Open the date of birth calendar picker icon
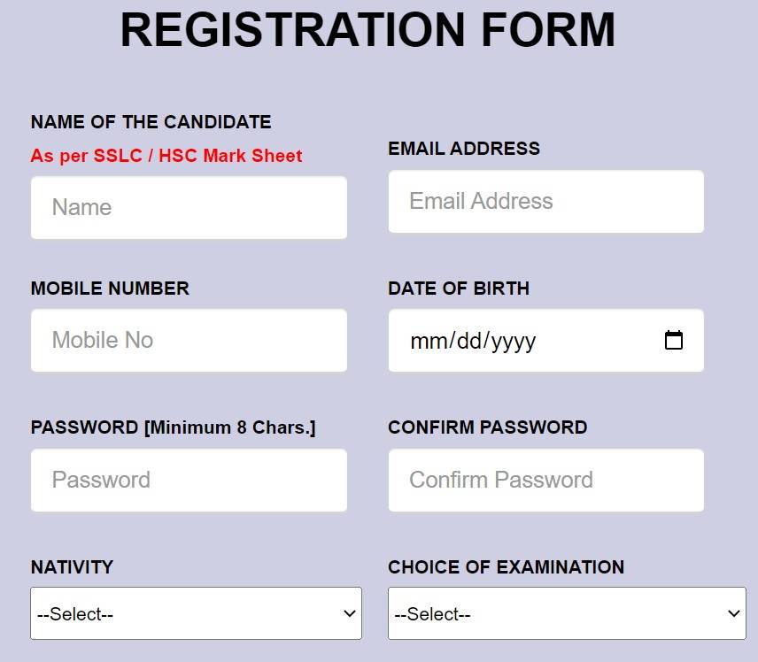 pos(674,340)
